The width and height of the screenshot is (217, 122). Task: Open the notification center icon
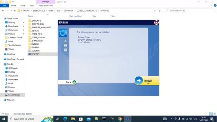(x=212, y=119)
